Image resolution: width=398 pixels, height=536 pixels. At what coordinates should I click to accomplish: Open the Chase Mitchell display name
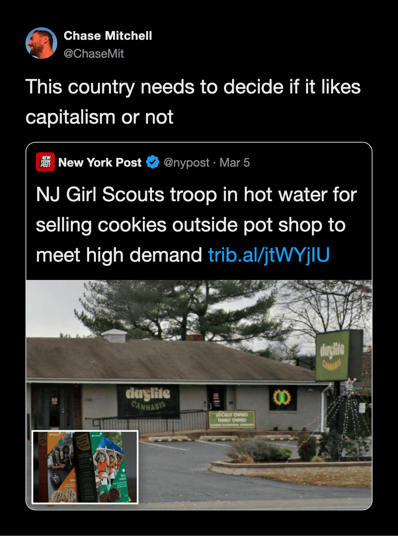[108, 36]
